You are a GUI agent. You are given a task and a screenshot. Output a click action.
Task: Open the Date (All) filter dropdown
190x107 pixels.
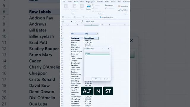coord(97,34)
